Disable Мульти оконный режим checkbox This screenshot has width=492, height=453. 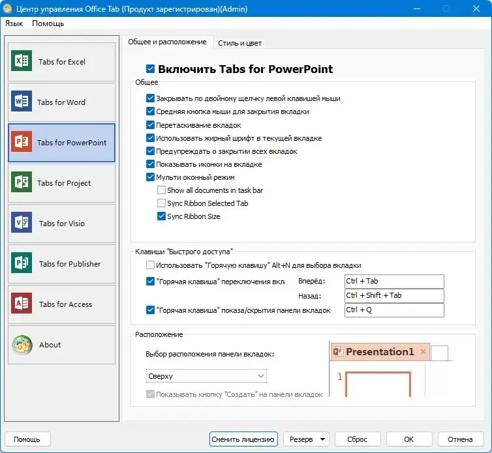tap(150, 177)
